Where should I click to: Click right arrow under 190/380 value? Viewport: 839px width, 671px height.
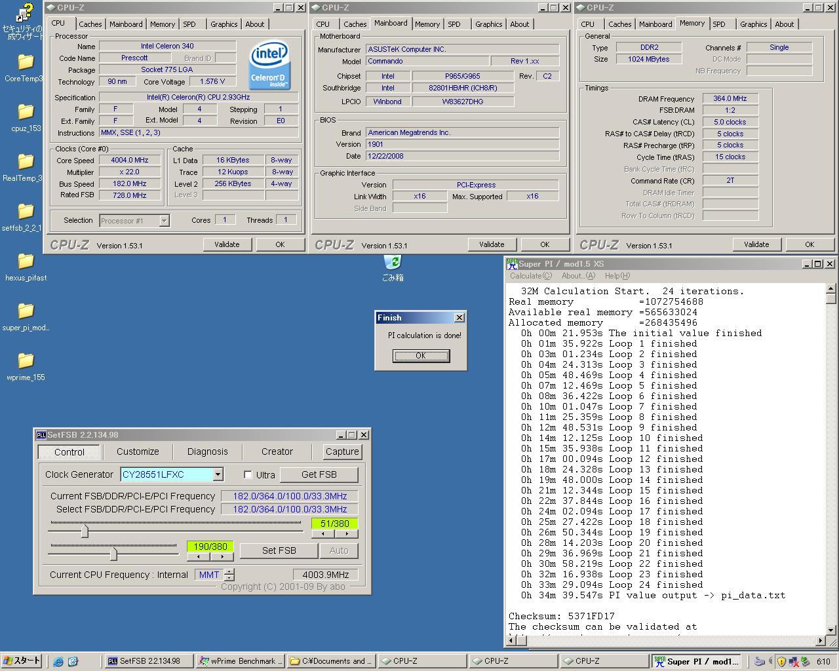(x=222, y=557)
